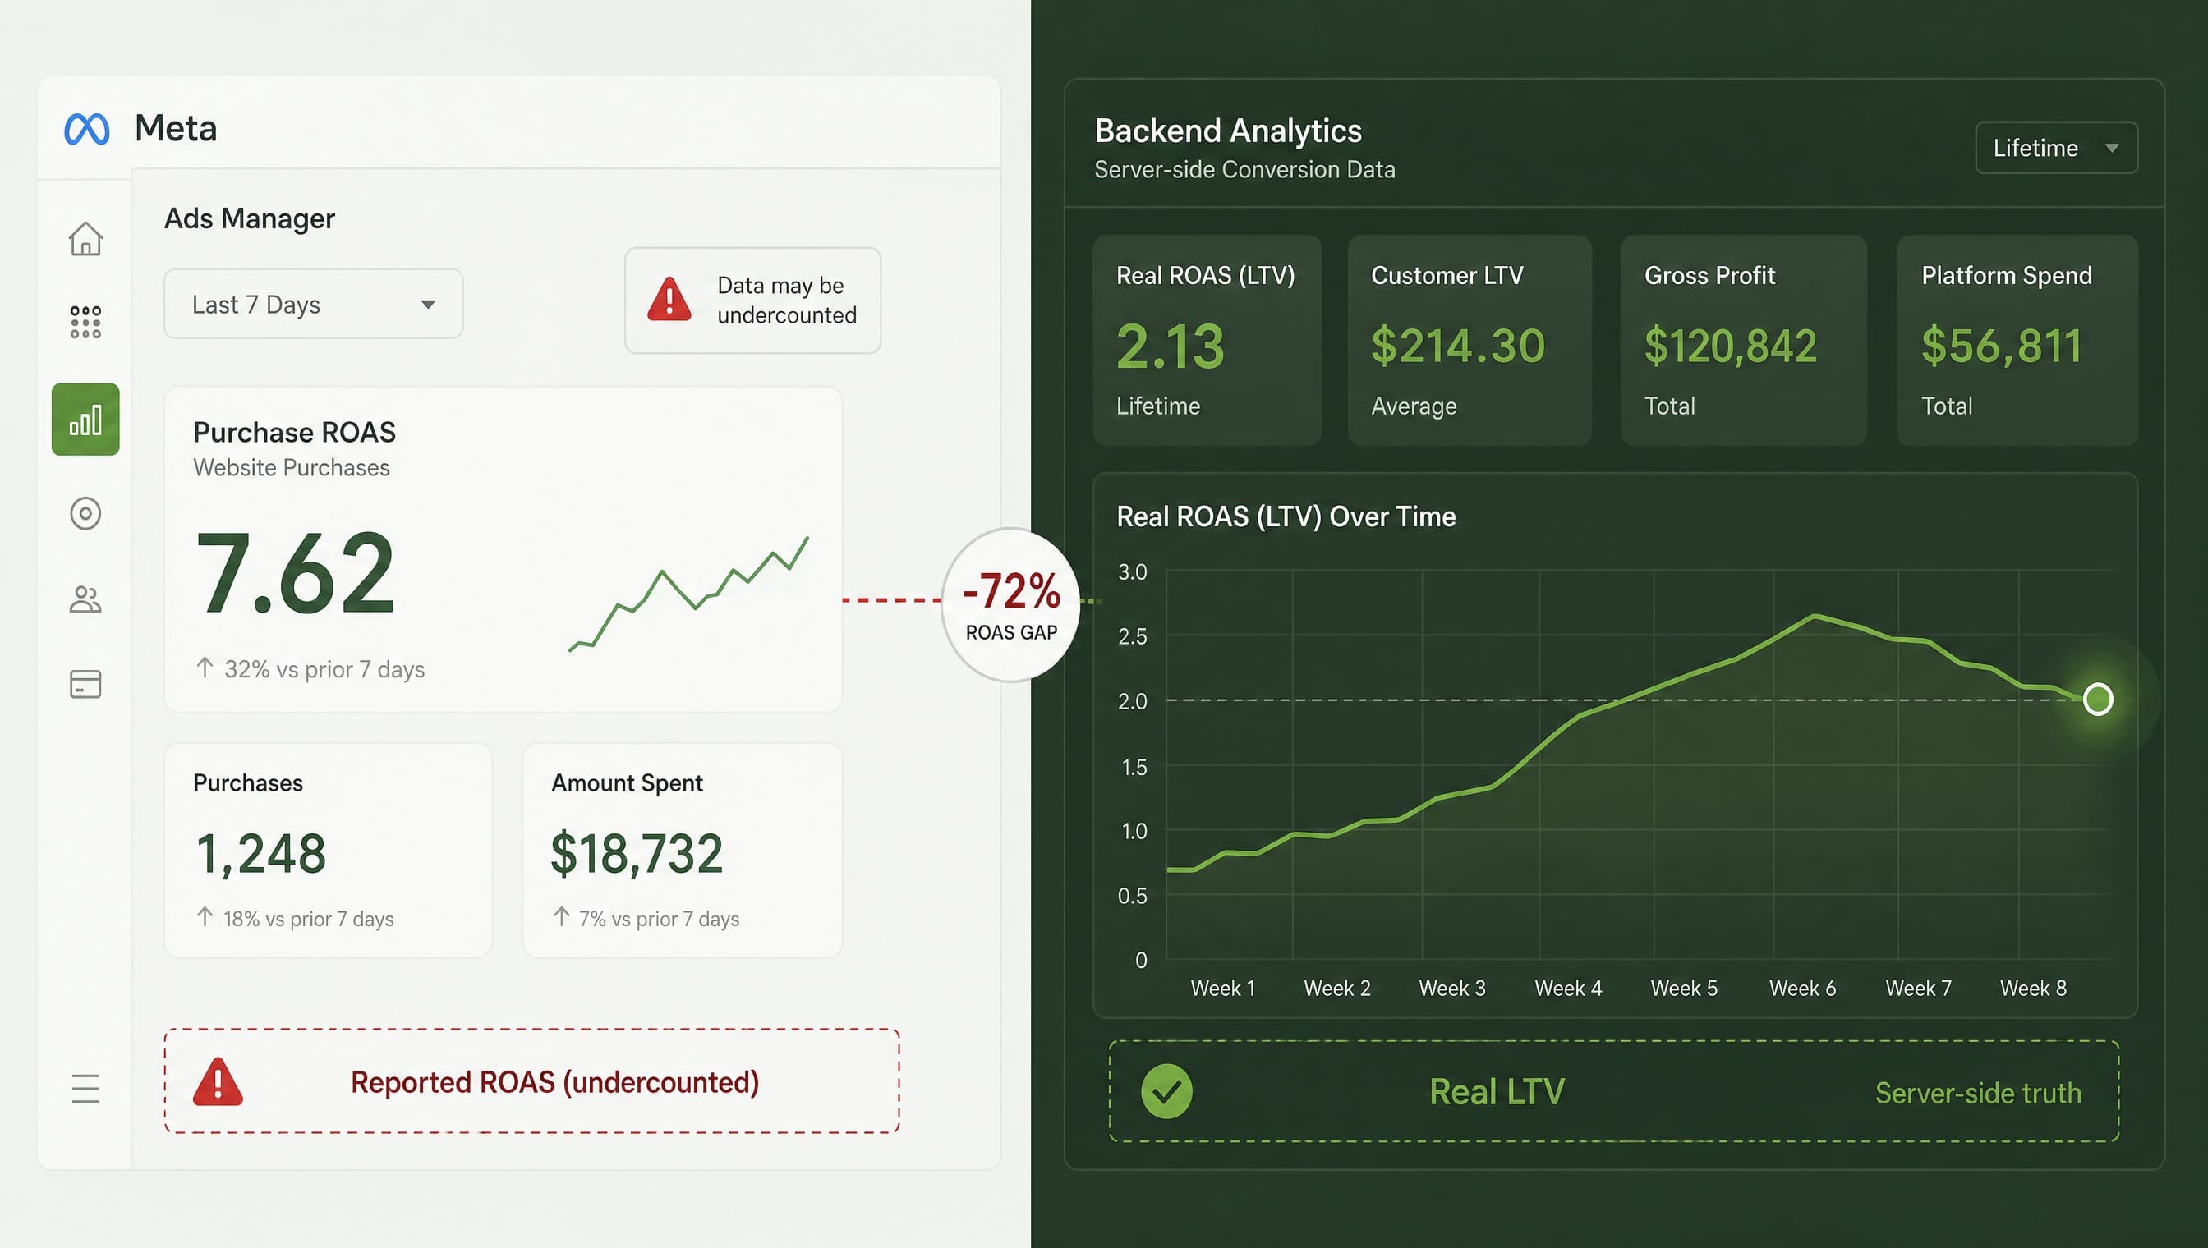This screenshot has width=2208, height=1248.
Task: Click the arrow on Last 7 Days dropdown
Action: tap(428, 305)
